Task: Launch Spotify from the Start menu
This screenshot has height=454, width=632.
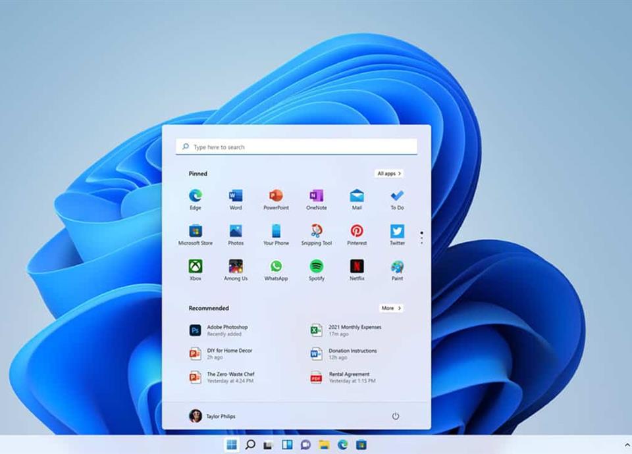Action: tap(316, 267)
